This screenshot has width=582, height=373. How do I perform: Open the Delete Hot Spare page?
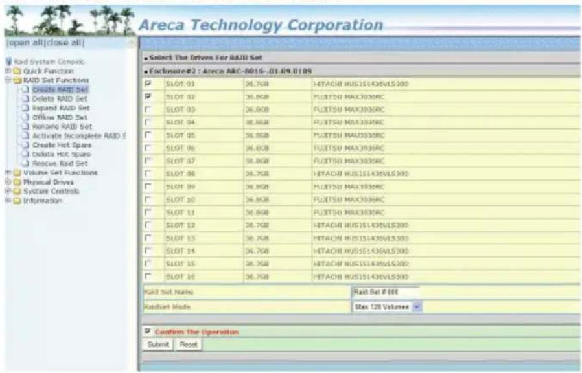[61, 154]
